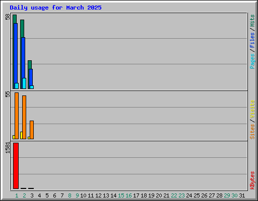Click the 'Daily usage for March 2025' title
258x201 pixels.
(55, 8)
